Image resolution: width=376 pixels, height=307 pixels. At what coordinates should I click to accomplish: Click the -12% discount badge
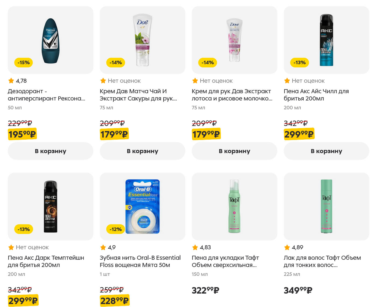click(x=116, y=229)
